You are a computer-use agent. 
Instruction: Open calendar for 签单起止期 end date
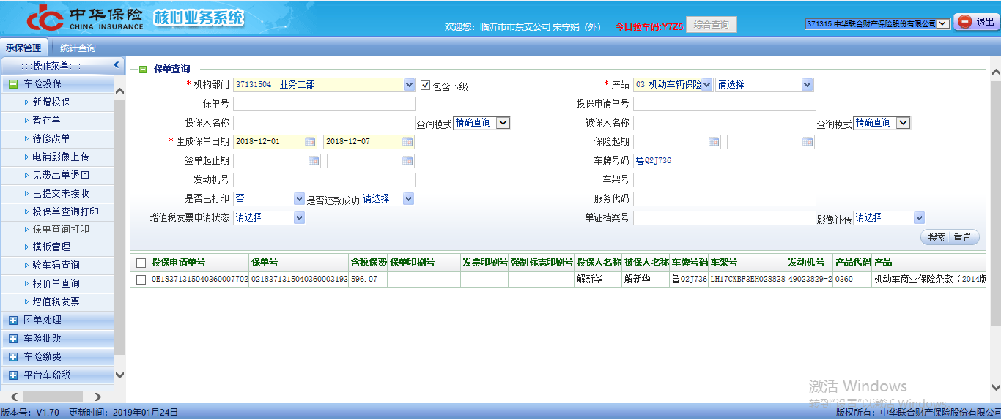[407, 161]
